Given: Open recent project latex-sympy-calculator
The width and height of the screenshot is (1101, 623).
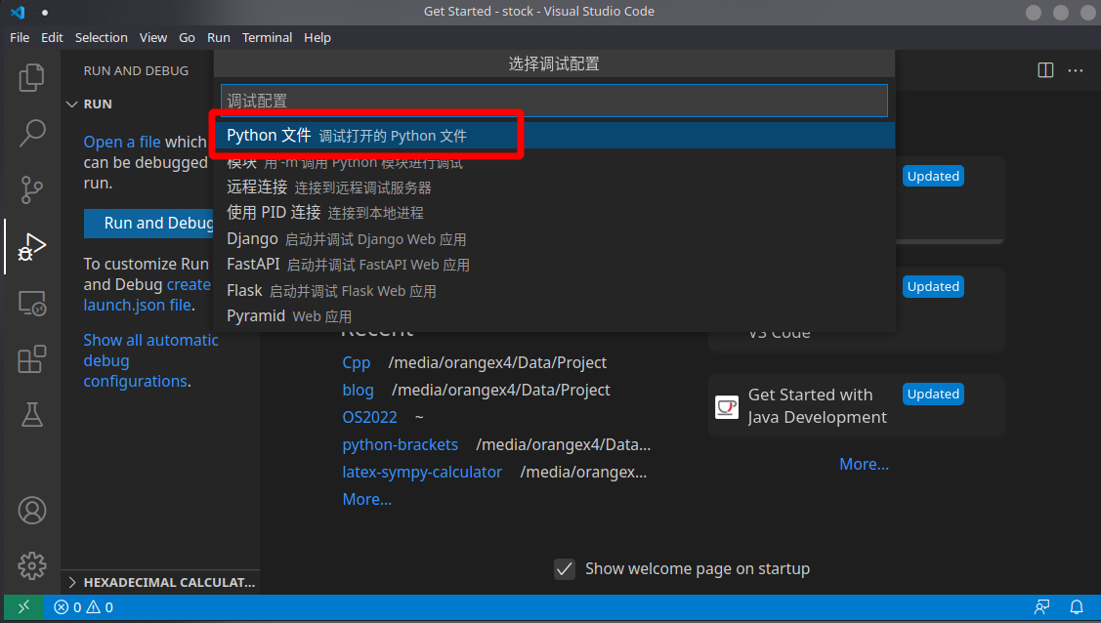Looking at the screenshot, I should (422, 473).
